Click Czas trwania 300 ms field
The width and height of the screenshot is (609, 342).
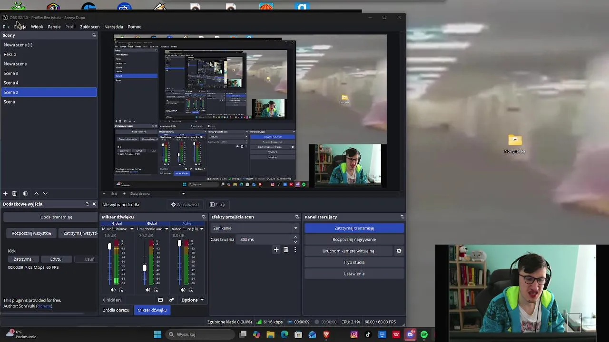tap(265, 239)
